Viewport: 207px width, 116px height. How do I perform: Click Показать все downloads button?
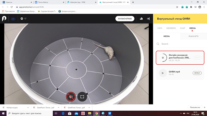(195, 107)
